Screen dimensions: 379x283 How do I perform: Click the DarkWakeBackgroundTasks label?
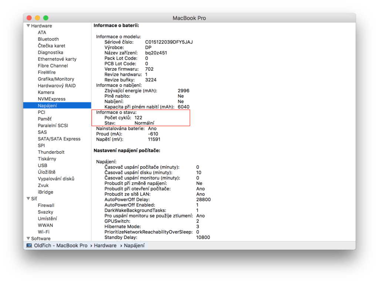(x=135, y=210)
